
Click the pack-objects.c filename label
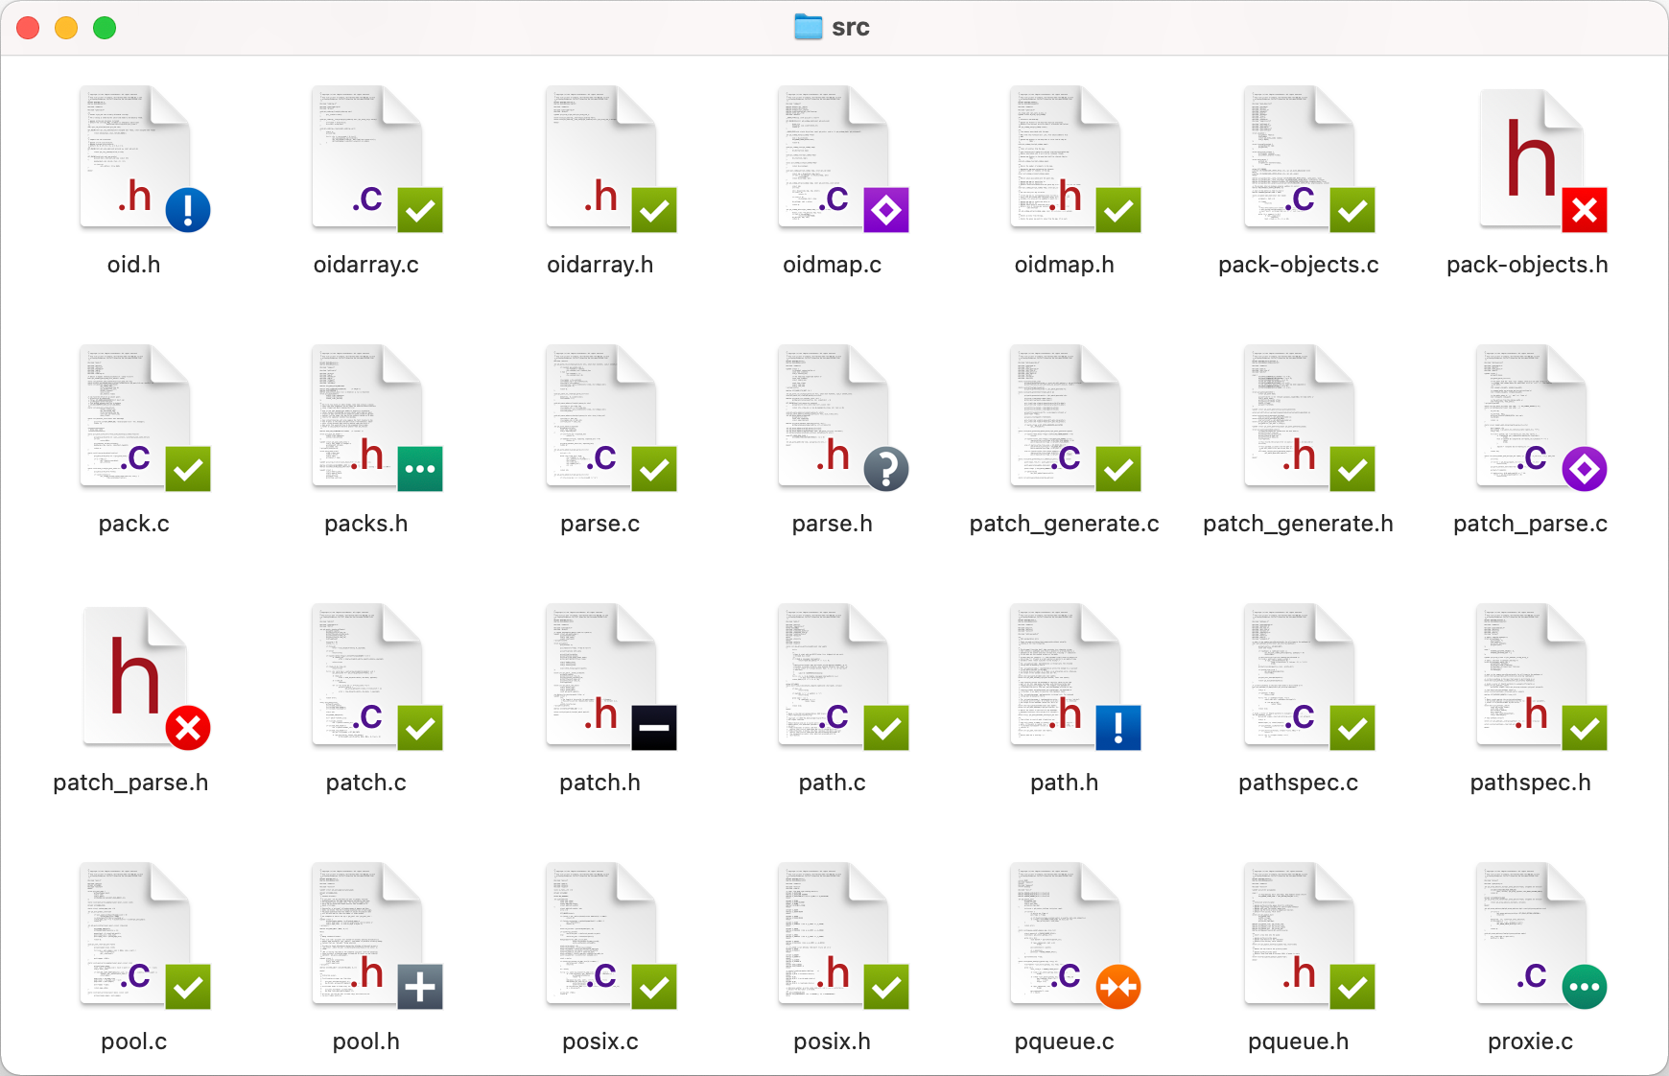[x=1298, y=265]
